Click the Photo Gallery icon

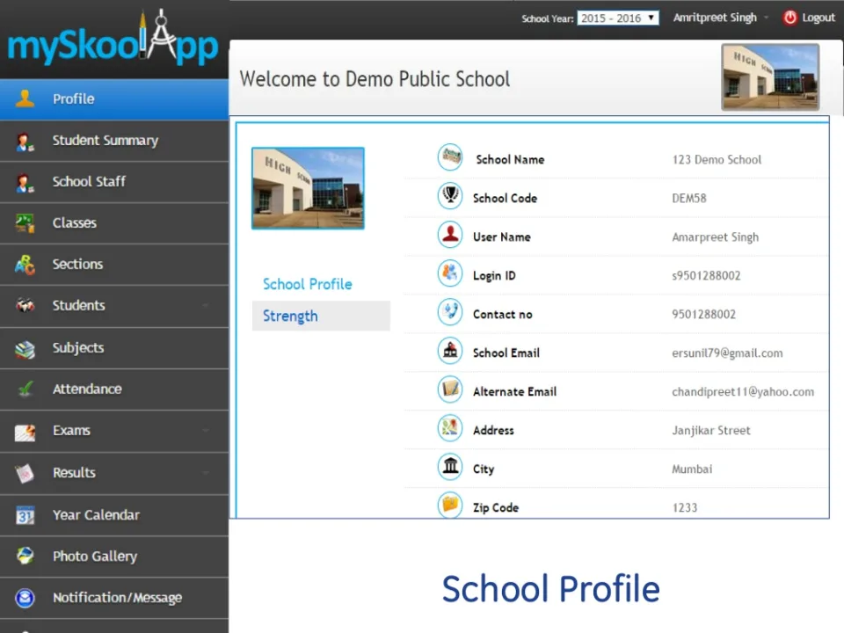pos(25,556)
